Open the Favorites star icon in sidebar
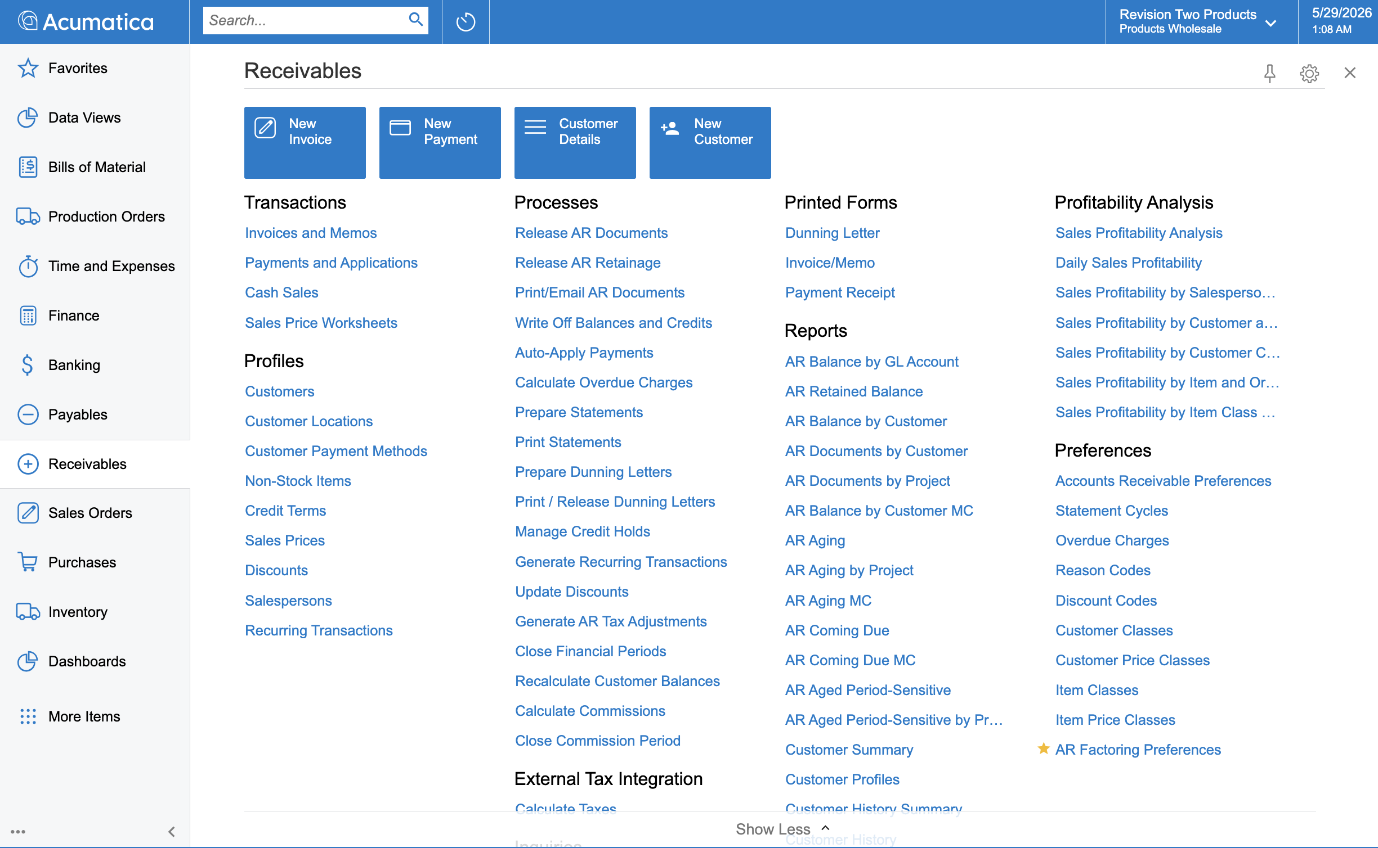 pos(28,68)
